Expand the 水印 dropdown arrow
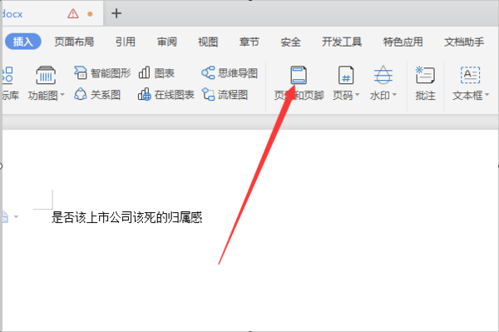 click(x=394, y=95)
